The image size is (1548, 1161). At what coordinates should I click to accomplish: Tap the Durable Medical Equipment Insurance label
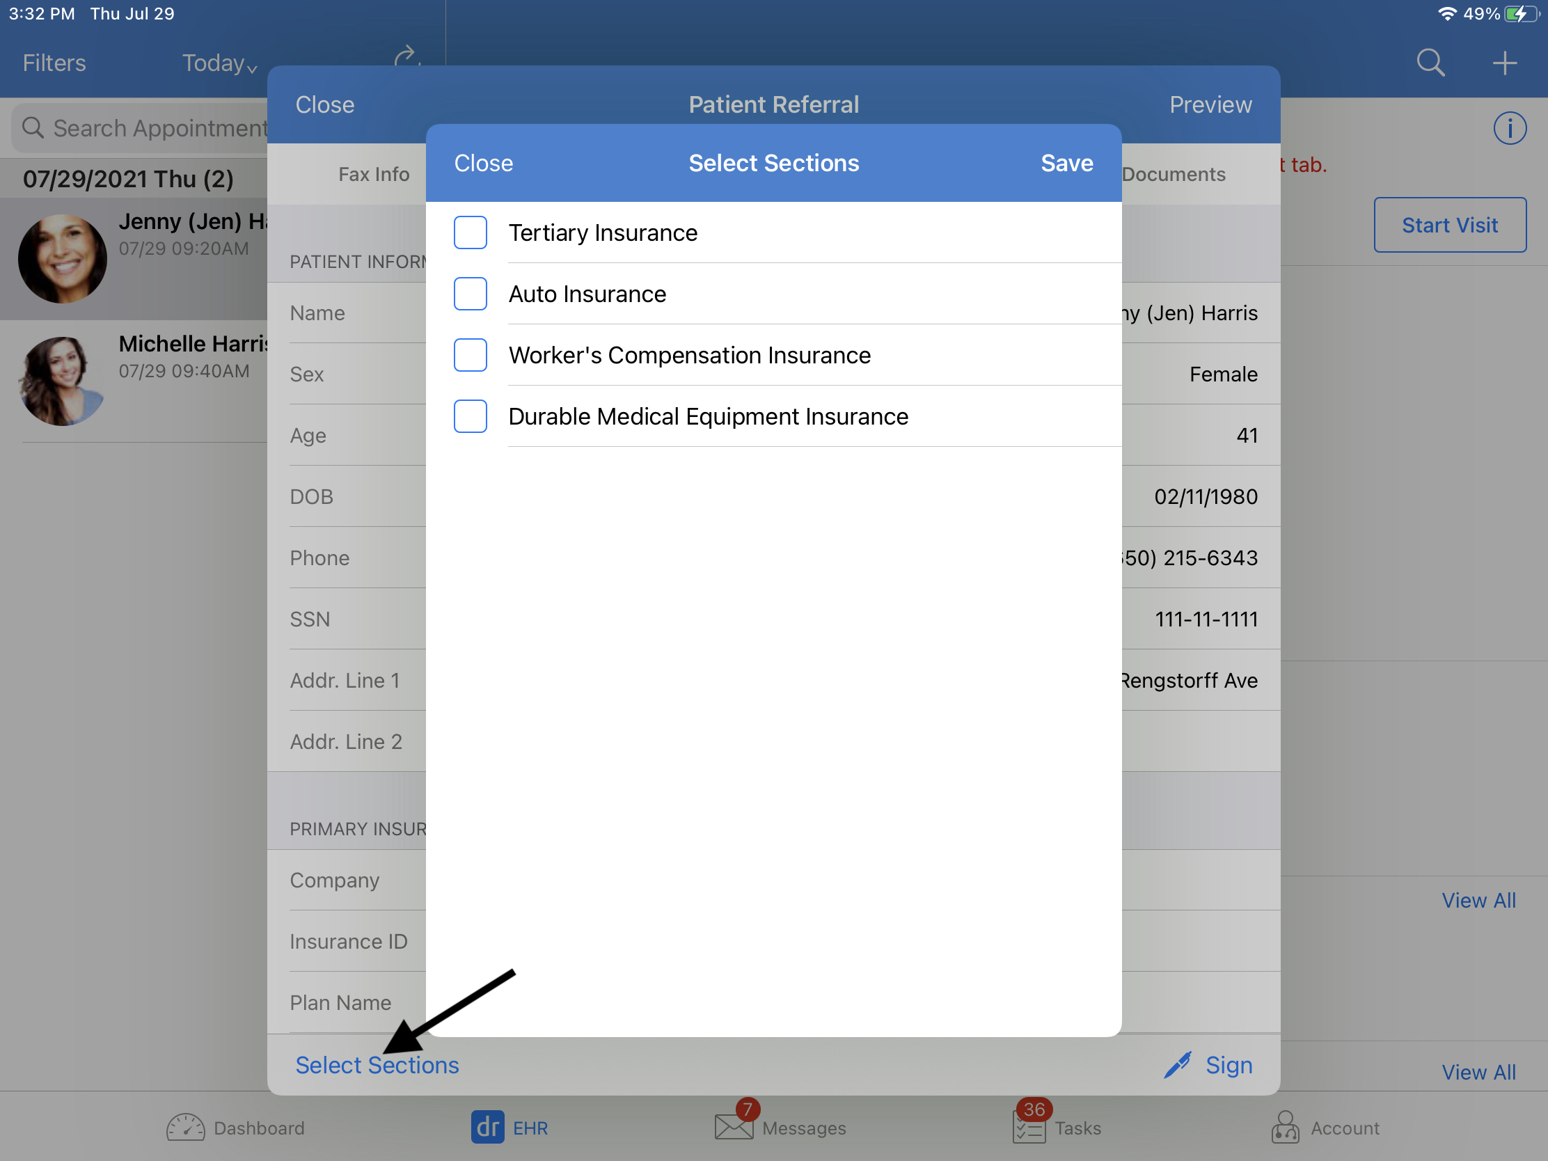pos(708,416)
